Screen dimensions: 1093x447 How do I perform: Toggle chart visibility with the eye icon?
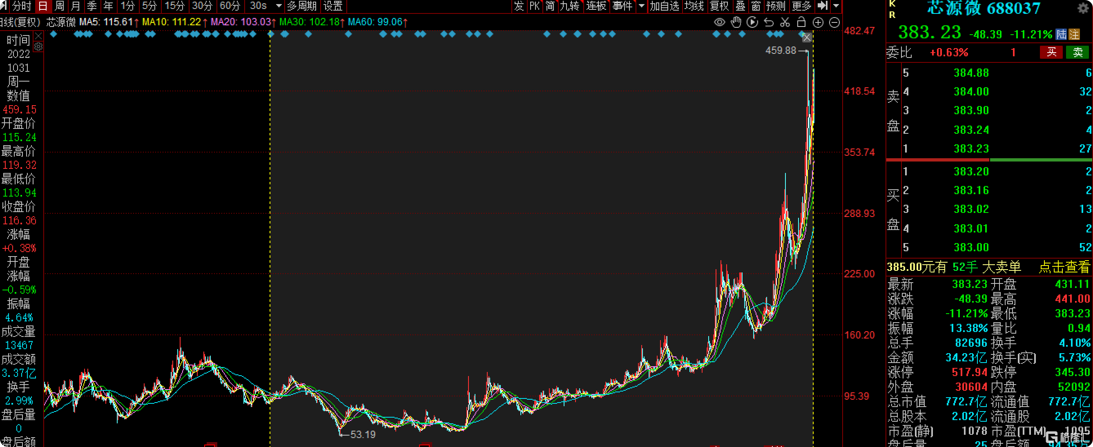pos(720,22)
